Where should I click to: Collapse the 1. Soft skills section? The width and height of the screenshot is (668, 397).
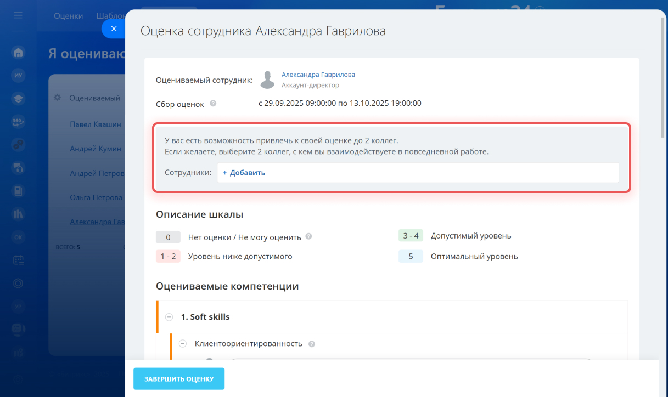pos(169,317)
